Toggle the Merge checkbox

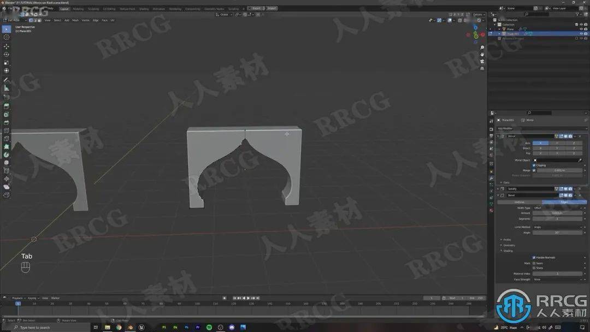click(534, 170)
